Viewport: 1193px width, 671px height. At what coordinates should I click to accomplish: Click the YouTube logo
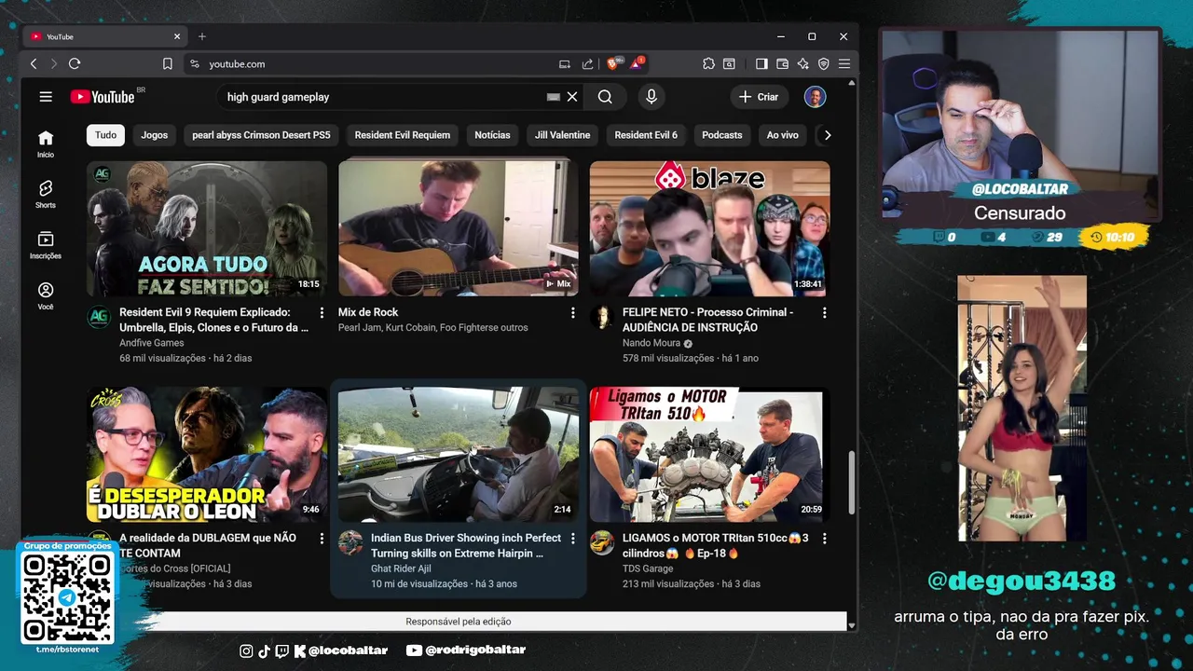coord(103,97)
